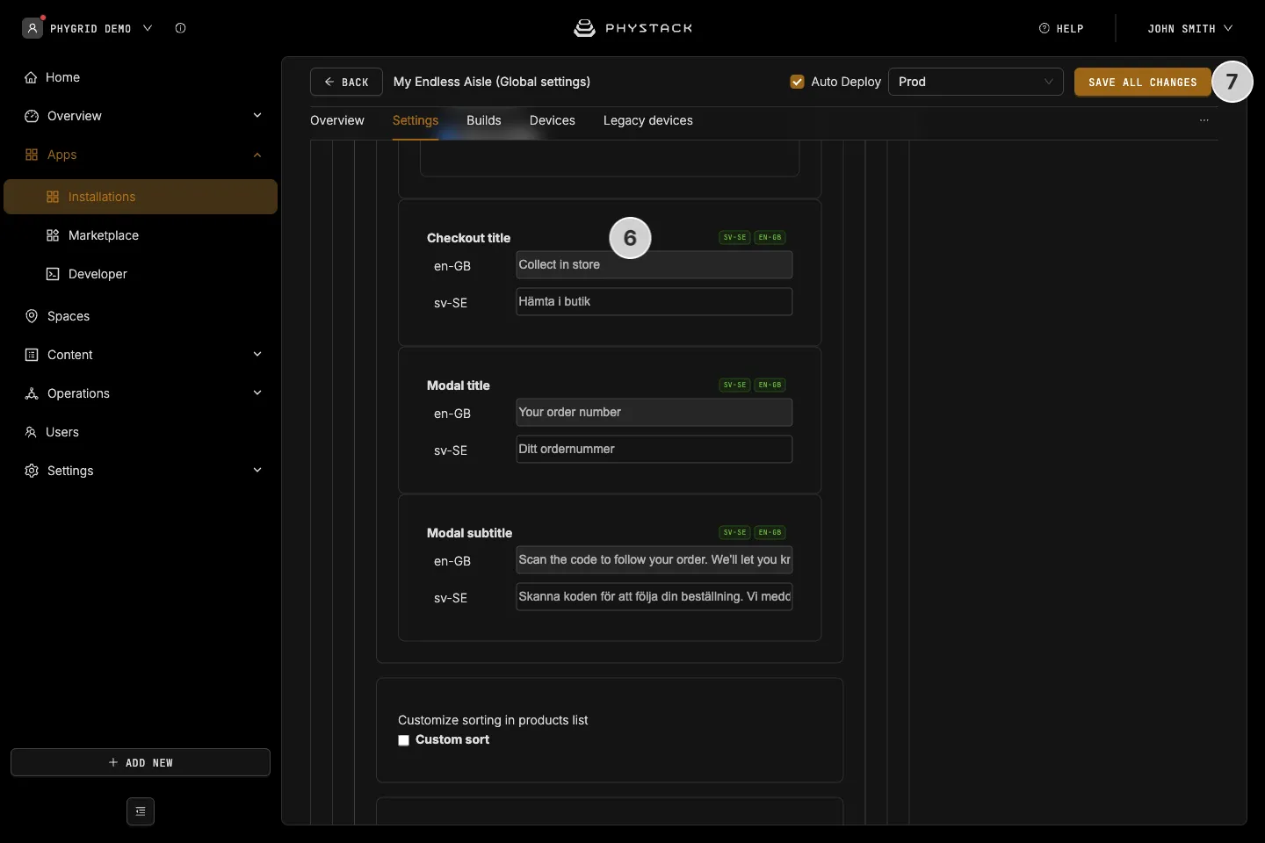
Task: Click the Apps grid icon in sidebar
Action: (x=32, y=155)
